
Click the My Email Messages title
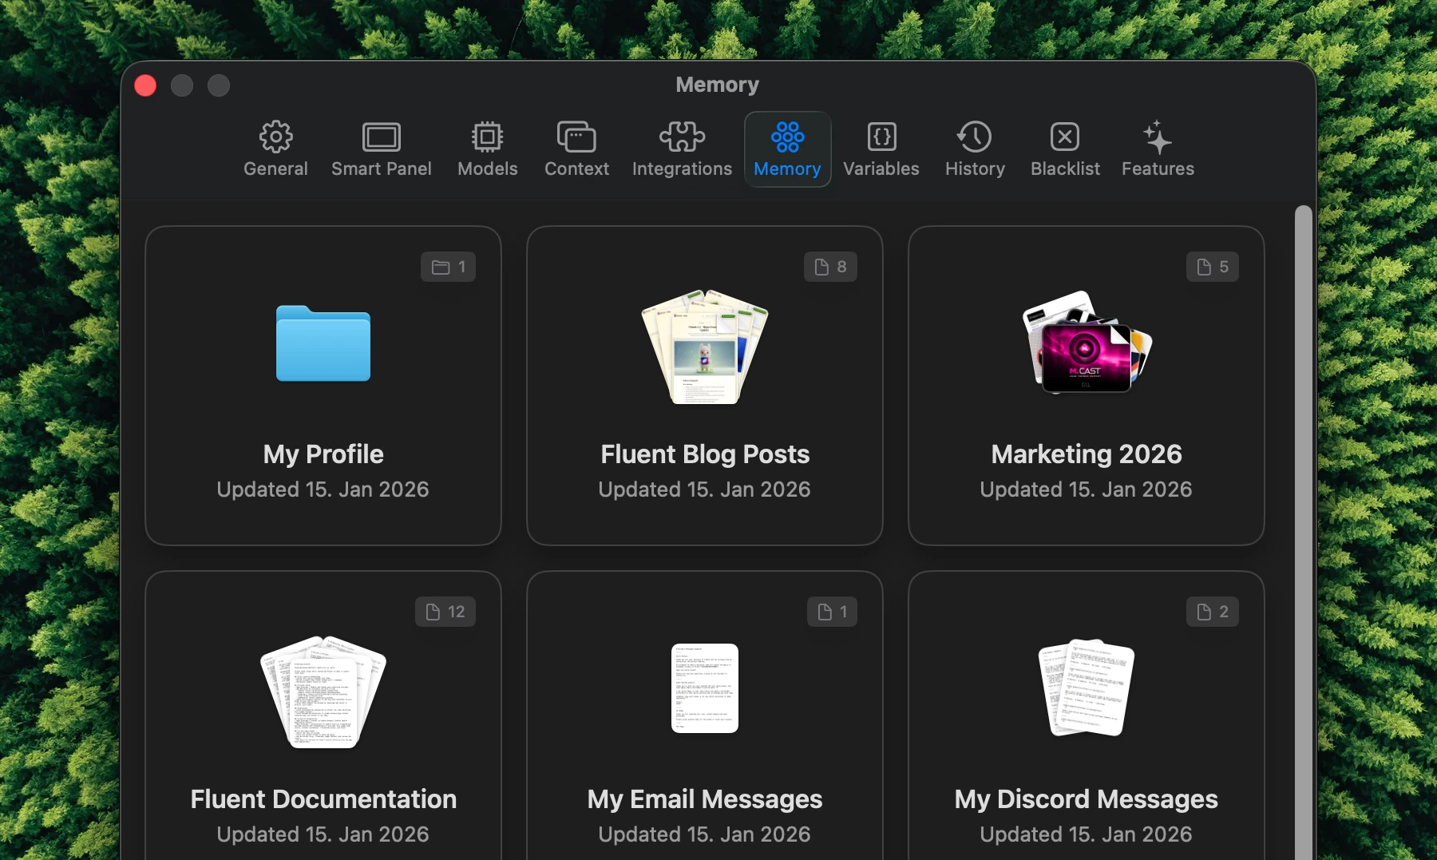coord(705,799)
